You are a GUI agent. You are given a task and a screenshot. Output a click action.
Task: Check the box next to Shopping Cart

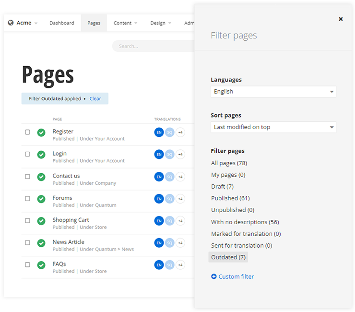click(x=27, y=221)
